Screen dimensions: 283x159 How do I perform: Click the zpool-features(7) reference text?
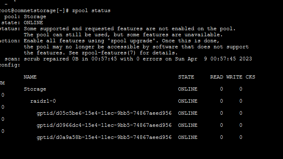(x=109, y=53)
